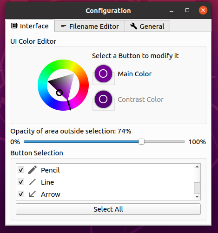Screen dimensions: 218x233
Task: Click the Line tool icon in list
Action: tap(33, 182)
